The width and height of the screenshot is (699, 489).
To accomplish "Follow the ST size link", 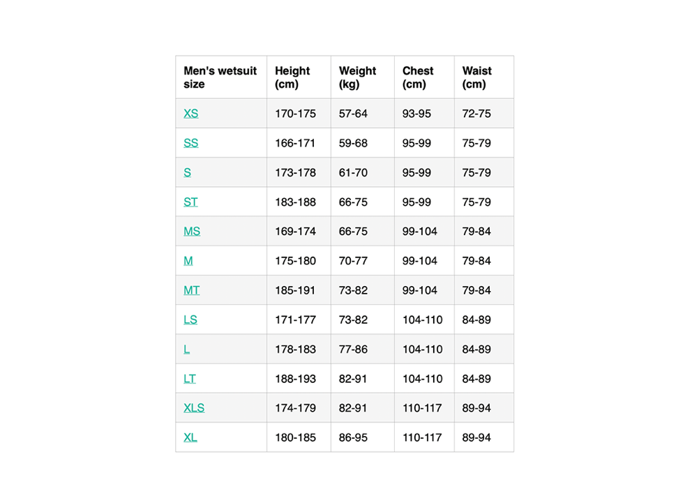I will [x=190, y=202].
